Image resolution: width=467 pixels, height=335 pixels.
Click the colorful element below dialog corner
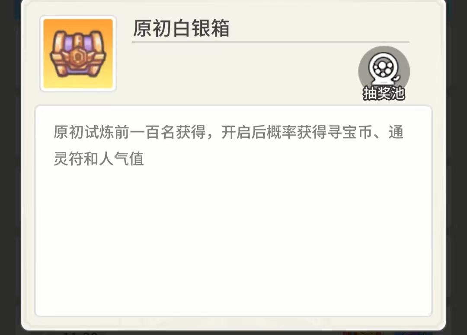click(362, 333)
